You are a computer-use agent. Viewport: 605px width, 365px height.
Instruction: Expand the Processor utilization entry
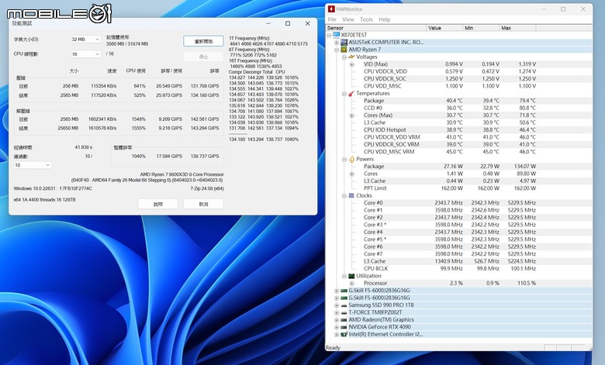[x=352, y=284]
